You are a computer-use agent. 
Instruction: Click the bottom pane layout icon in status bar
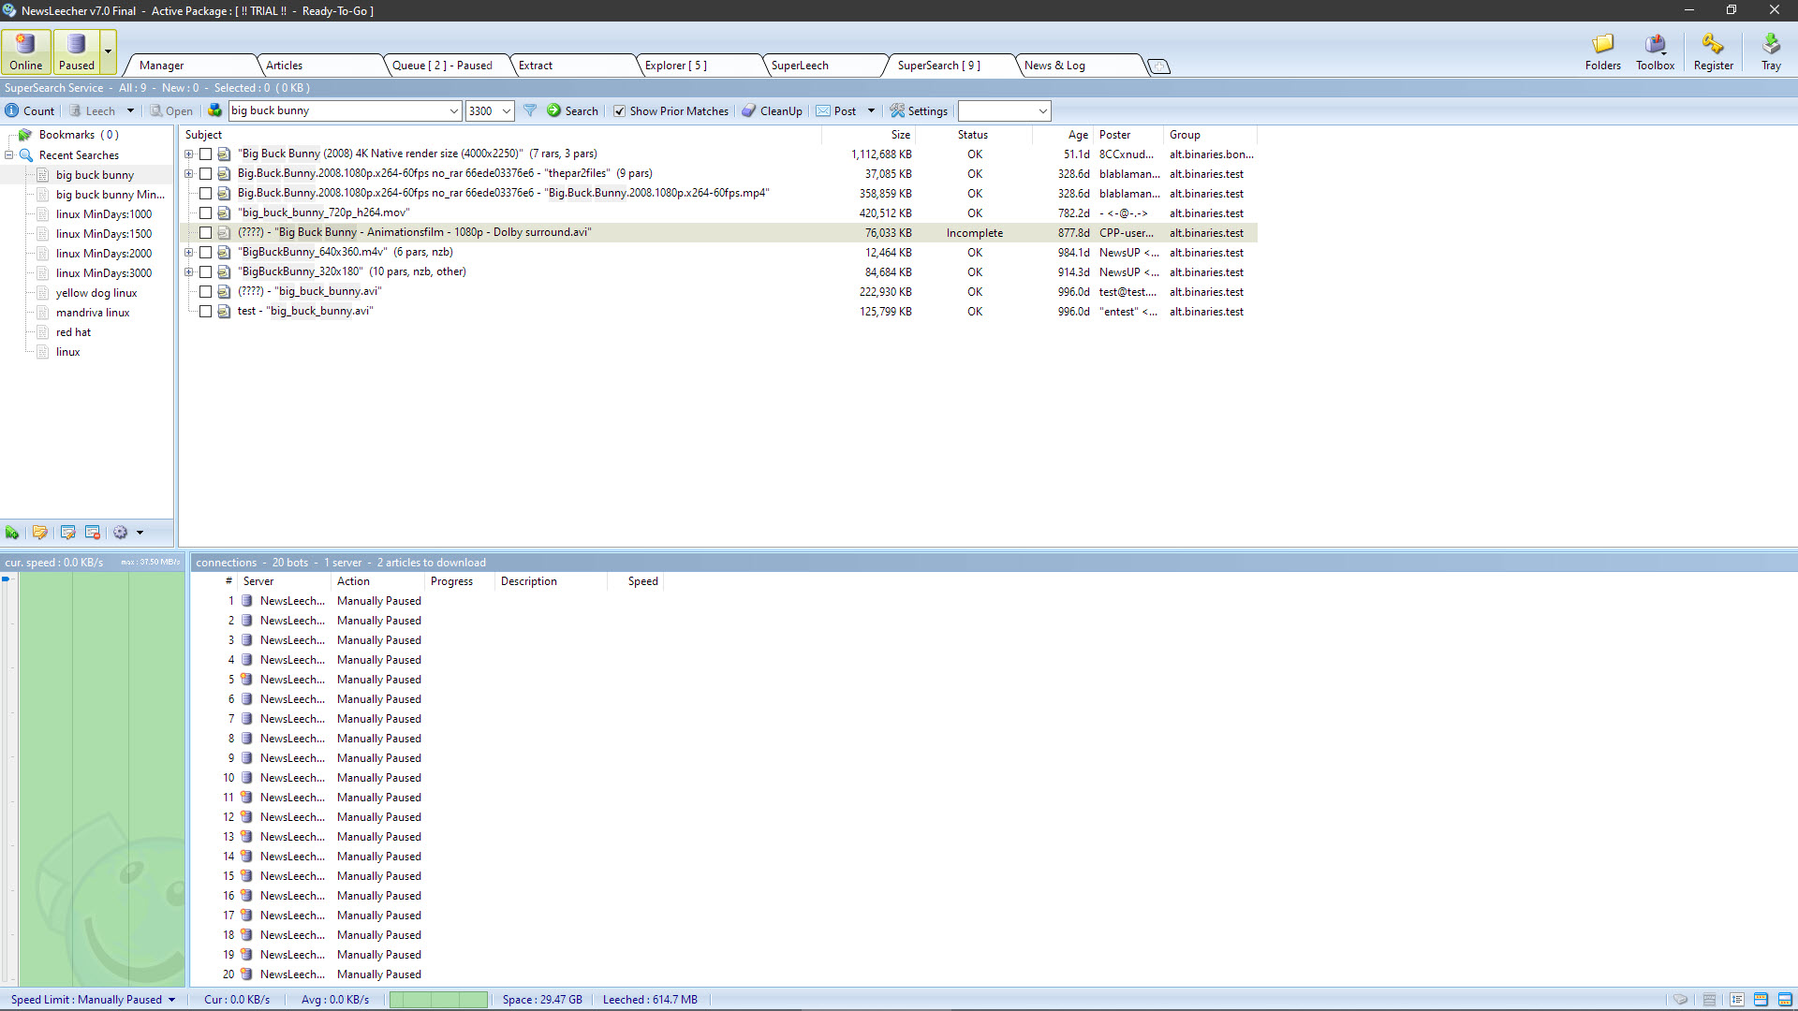coord(1785,1000)
